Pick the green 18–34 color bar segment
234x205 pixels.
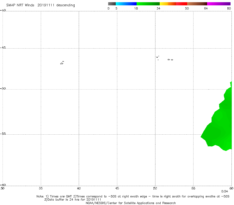point(148,4)
